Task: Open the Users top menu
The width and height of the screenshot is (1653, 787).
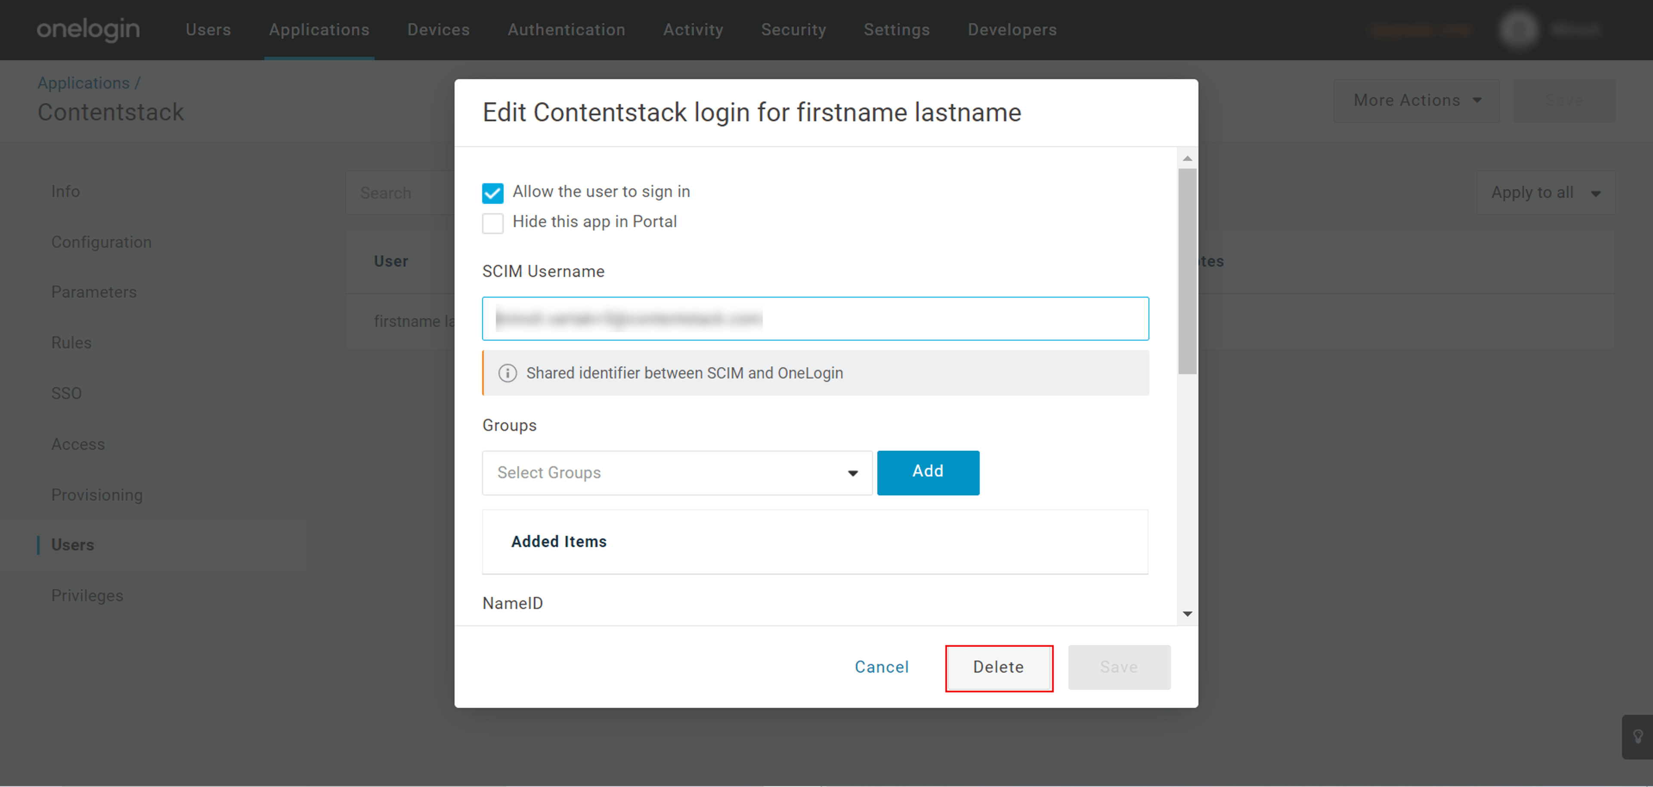Action: (x=208, y=30)
